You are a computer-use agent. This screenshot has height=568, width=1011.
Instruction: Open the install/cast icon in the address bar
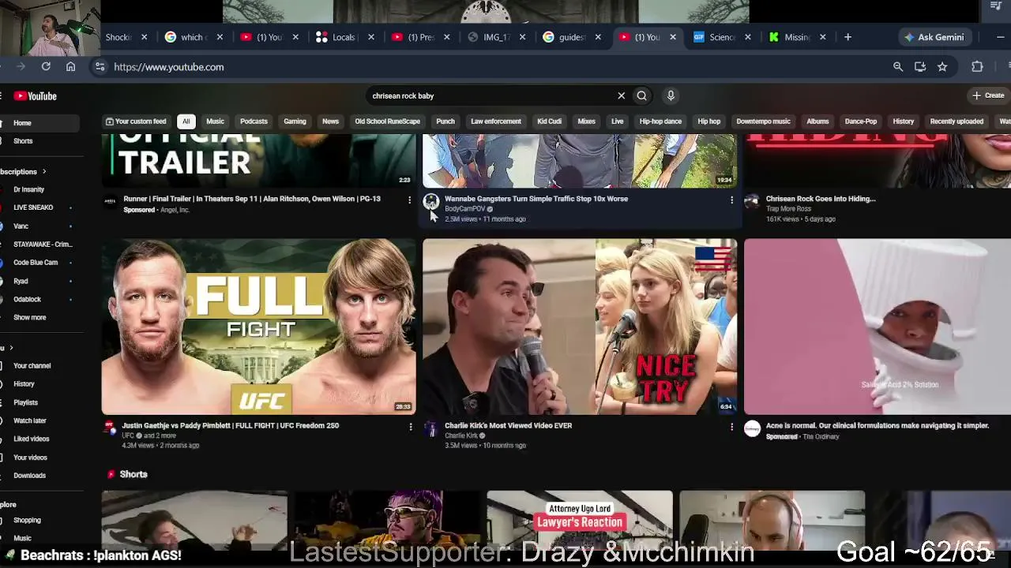(920, 67)
